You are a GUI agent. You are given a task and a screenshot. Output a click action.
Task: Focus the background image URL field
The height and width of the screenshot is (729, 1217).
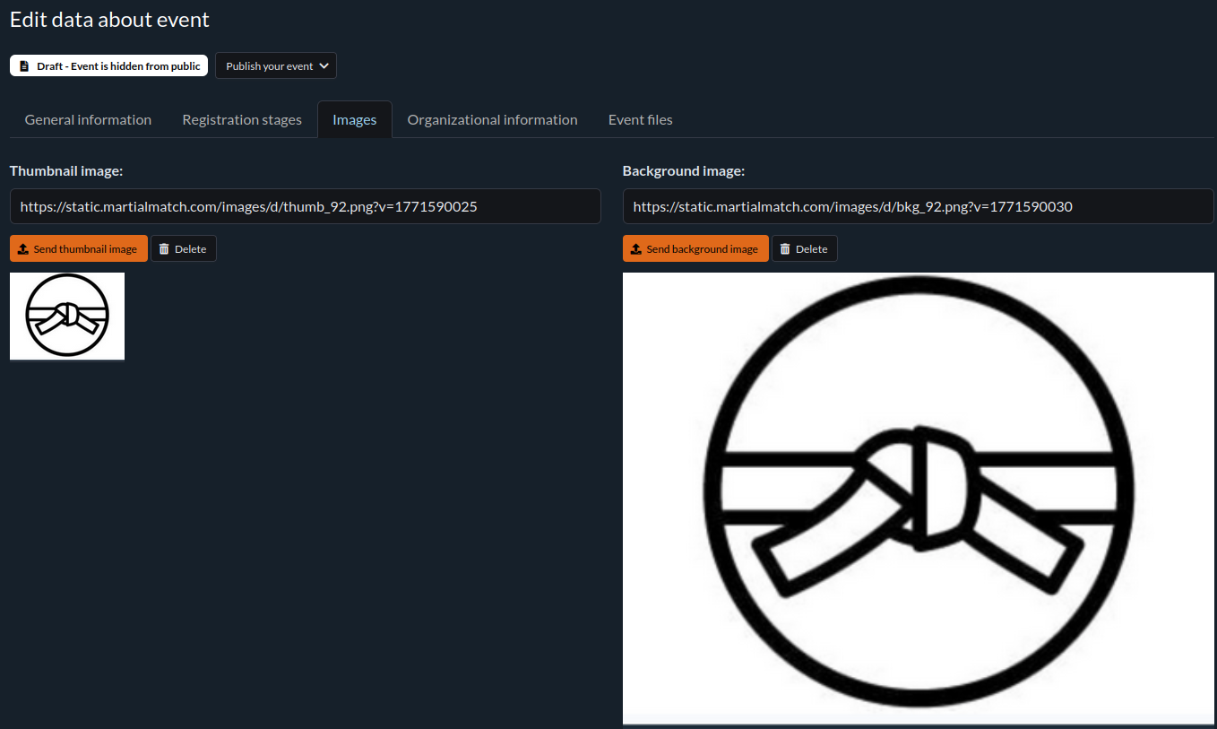point(918,206)
